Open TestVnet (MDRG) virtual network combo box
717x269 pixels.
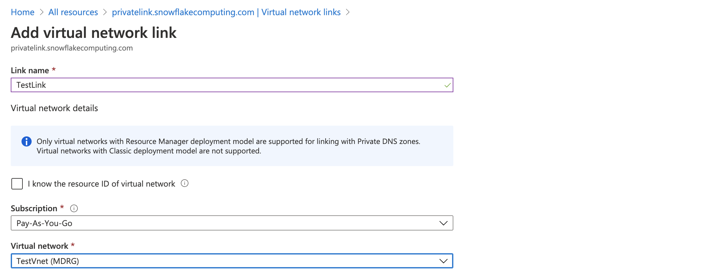pos(232,261)
